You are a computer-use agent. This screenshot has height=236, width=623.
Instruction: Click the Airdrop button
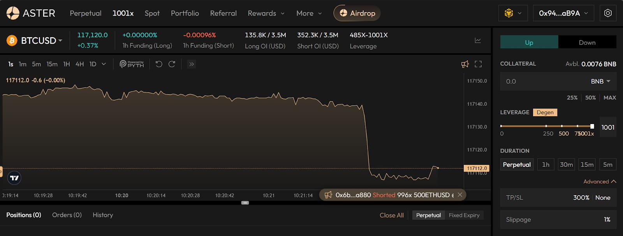click(x=357, y=13)
